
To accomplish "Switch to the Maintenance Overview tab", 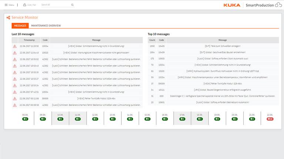I will [46, 26].
